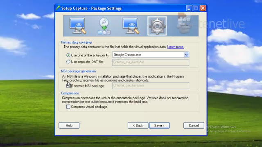Viewport: 262px width, 147px height.
Task: Click the prescan monitor magnifier wizard icon
Action: tap(77, 26)
